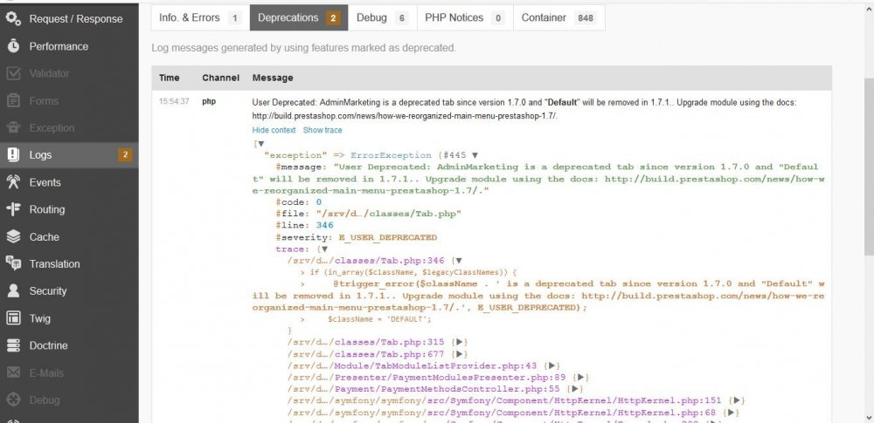Switch to Container tab
Image resolution: width=874 pixels, height=423 pixels.
pos(559,17)
